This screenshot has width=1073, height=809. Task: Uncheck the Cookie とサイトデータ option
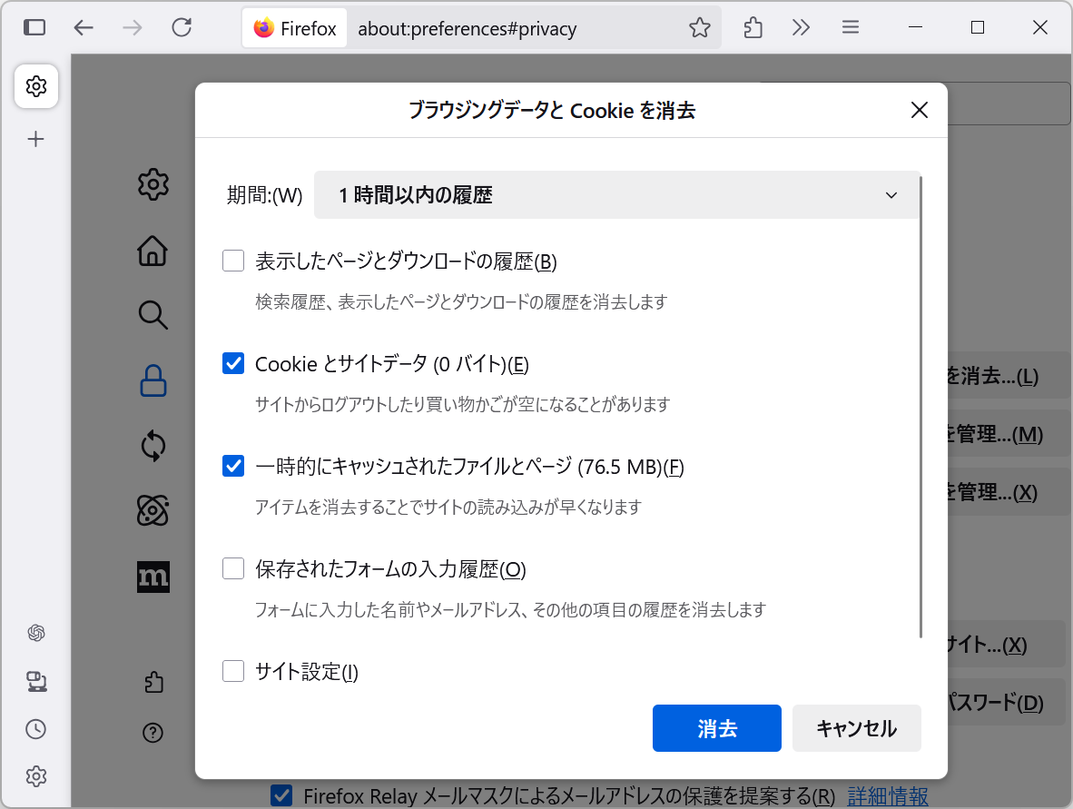click(x=233, y=362)
